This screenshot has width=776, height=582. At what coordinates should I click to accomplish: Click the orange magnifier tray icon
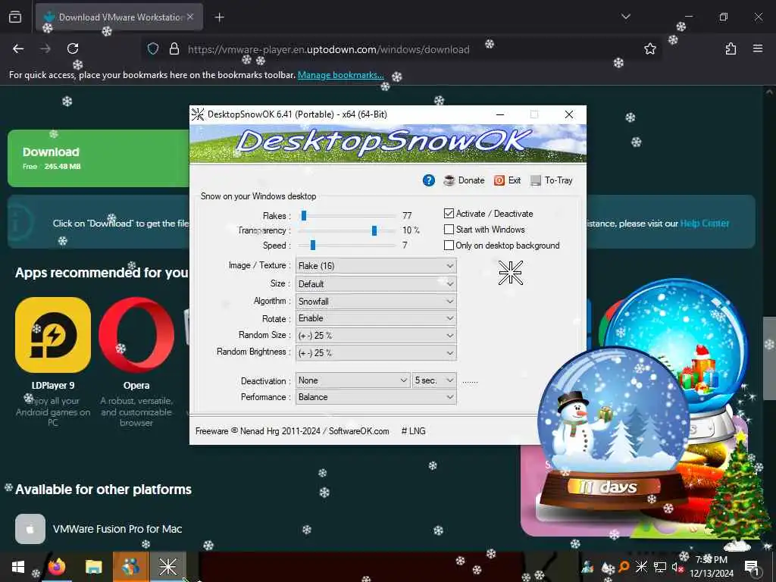coord(624,567)
